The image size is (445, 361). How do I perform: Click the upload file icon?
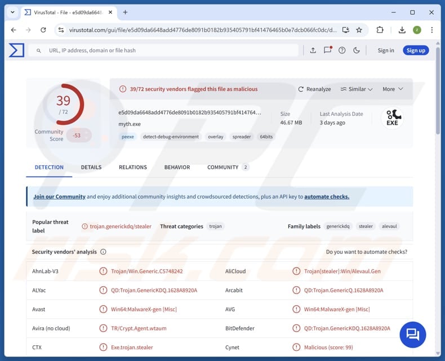[313, 51]
